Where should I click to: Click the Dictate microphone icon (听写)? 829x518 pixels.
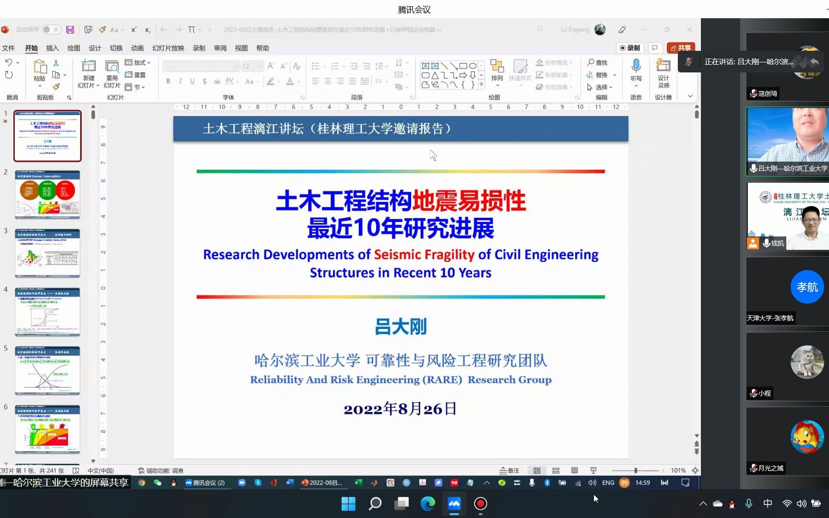[x=636, y=66]
